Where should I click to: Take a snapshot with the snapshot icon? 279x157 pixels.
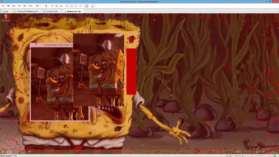(x=52, y=6)
